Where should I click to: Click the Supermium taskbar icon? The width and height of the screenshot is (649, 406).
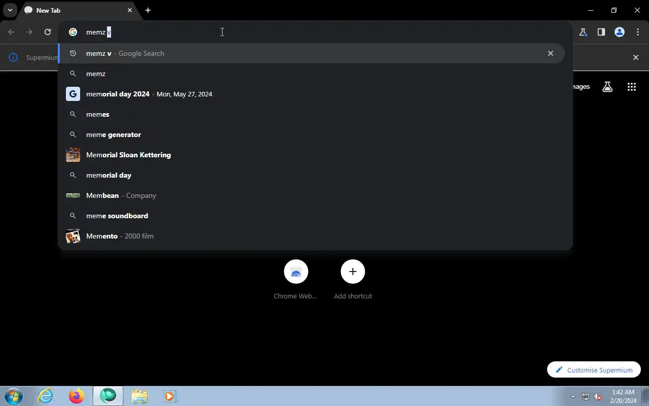[x=108, y=396]
